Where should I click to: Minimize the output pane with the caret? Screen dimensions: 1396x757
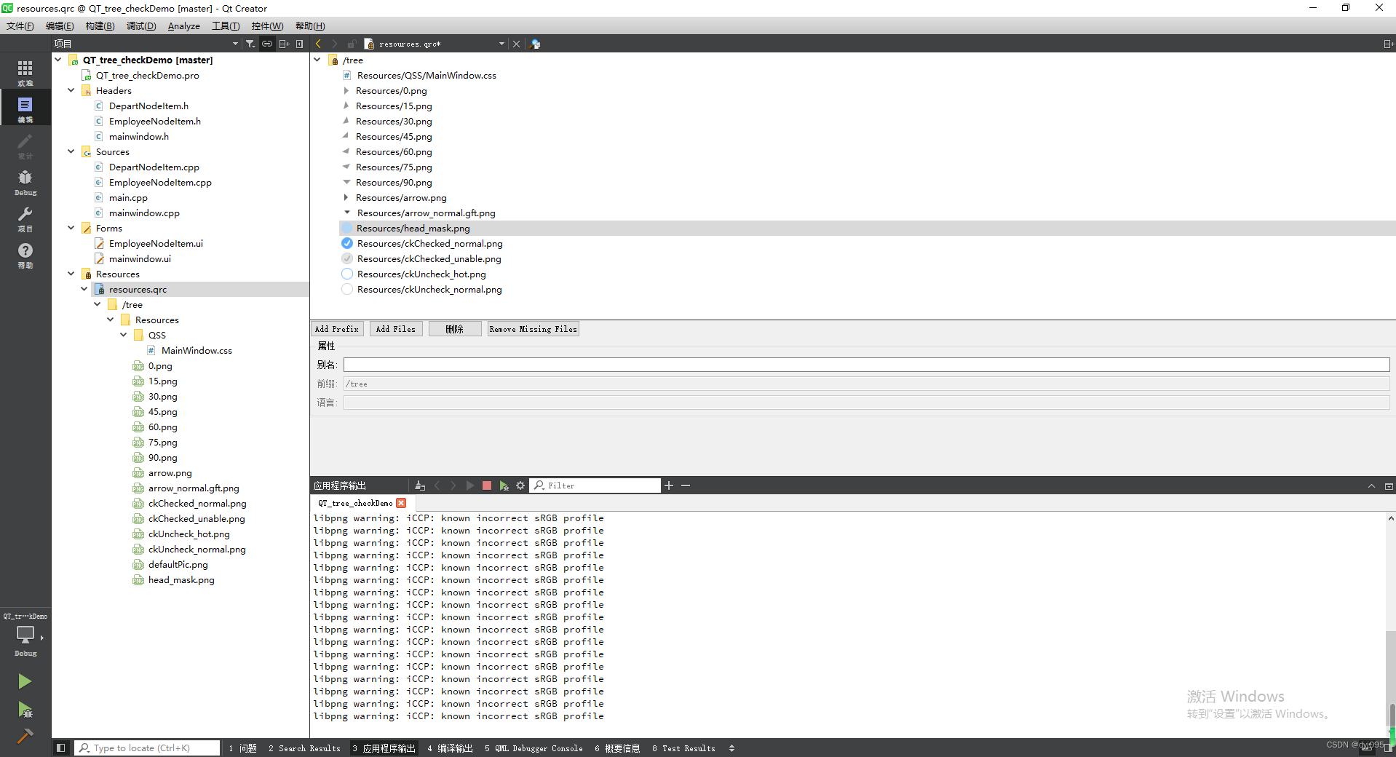point(1371,485)
